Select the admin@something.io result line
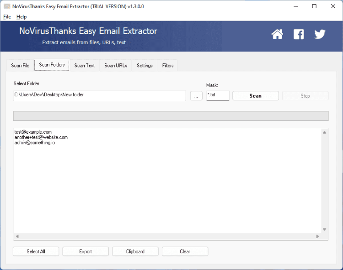This screenshot has width=343, height=270. (x=35, y=143)
